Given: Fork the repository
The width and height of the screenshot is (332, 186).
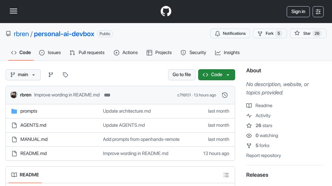Looking at the screenshot, I should pyautogui.click(x=270, y=33).
